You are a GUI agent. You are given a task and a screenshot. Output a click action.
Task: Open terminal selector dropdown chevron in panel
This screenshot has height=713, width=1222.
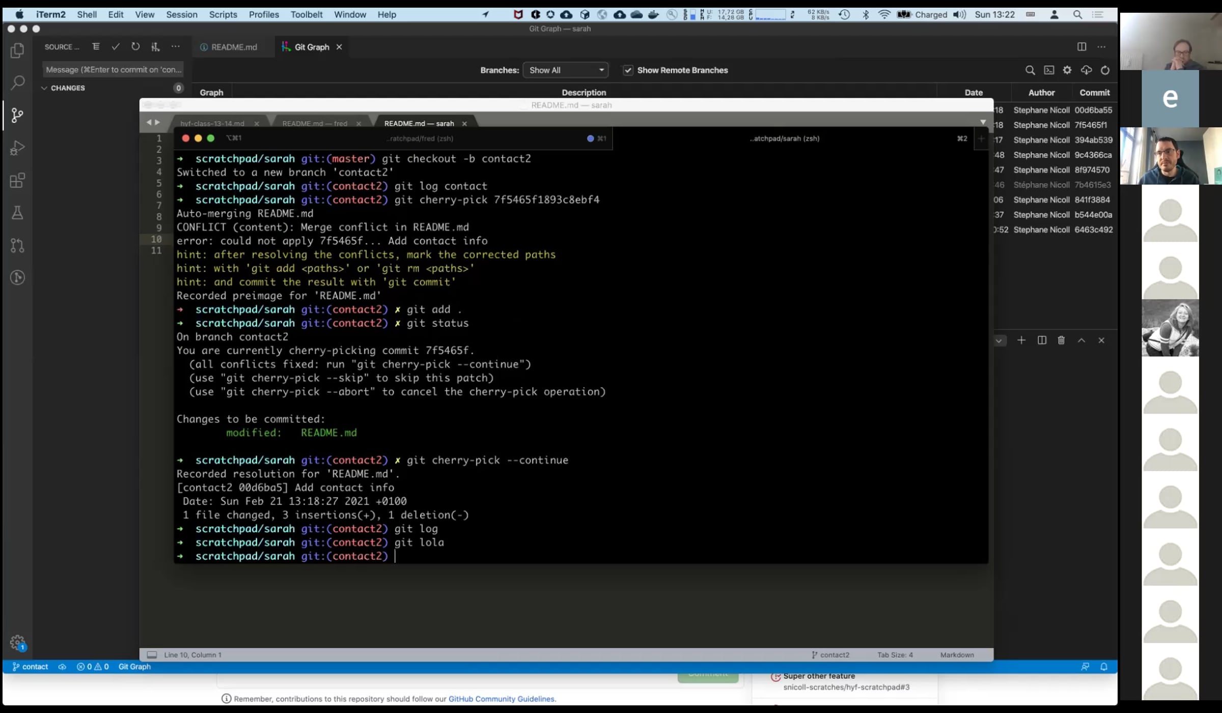998,340
